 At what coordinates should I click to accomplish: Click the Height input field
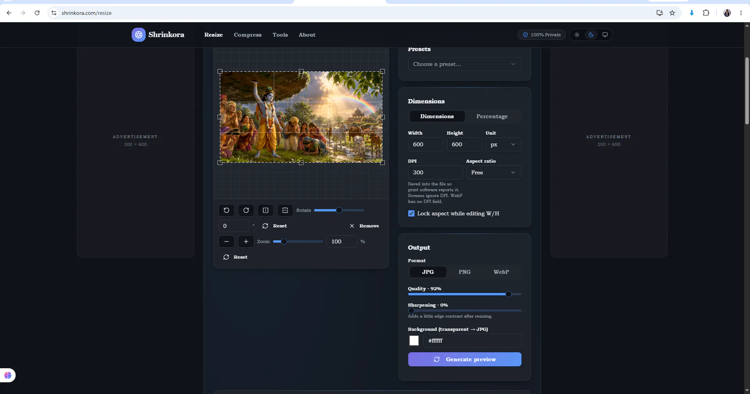pyautogui.click(x=464, y=144)
